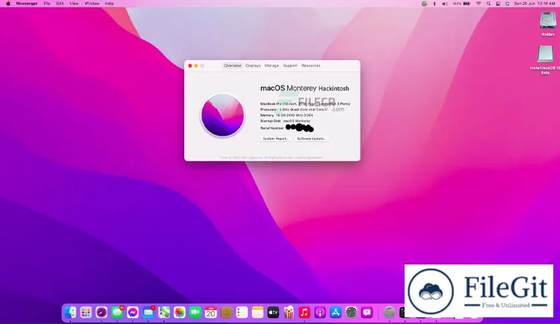Open Notes app in the dock
The image size is (560, 324).
[x=257, y=313]
